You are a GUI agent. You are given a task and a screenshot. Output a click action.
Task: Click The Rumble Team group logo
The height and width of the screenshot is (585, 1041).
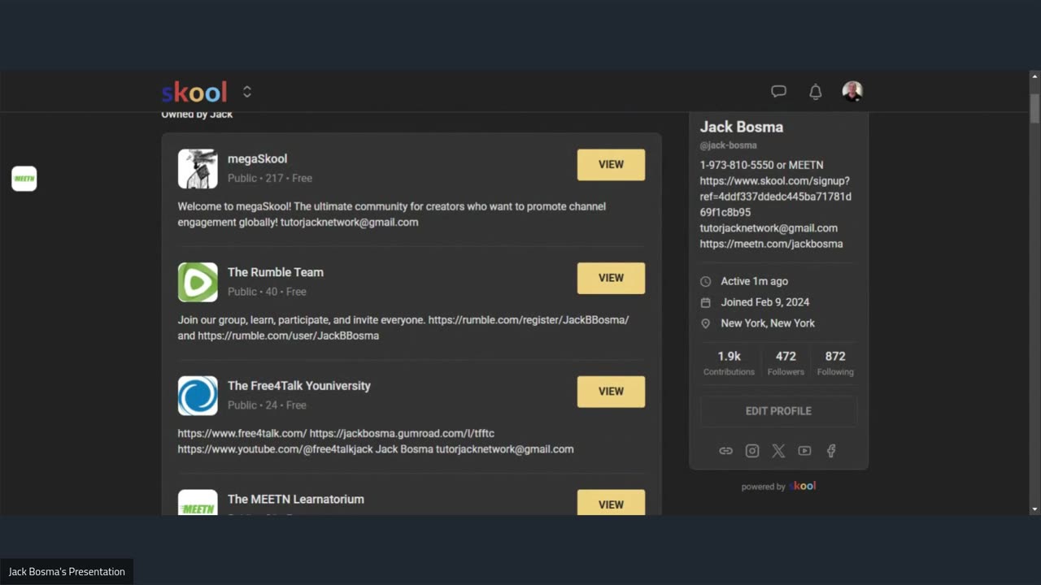pos(198,282)
